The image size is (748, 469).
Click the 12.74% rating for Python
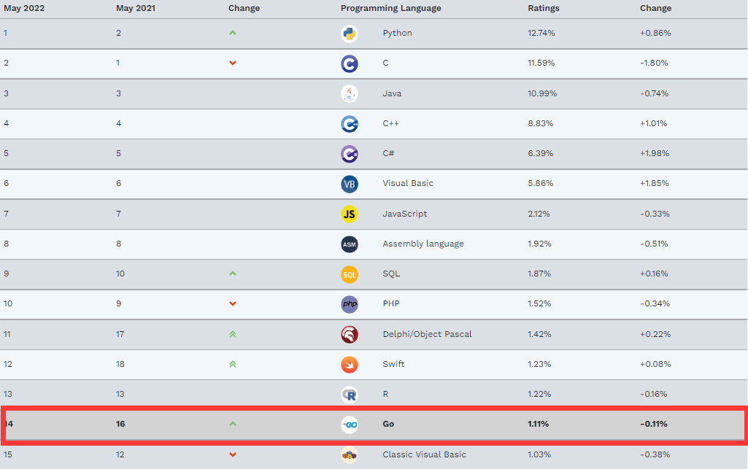coord(541,33)
